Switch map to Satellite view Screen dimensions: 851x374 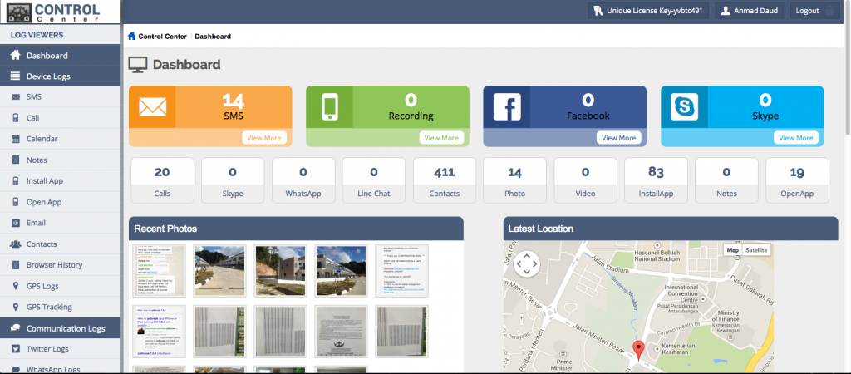click(756, 249)
